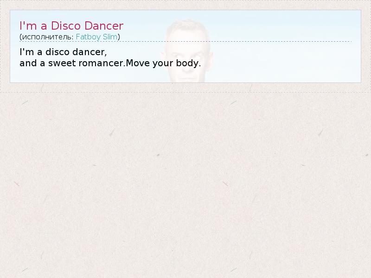Click the empty textured area below the lyrics box
The height and width of the screenshot is (278, 371).
[185, 184]
